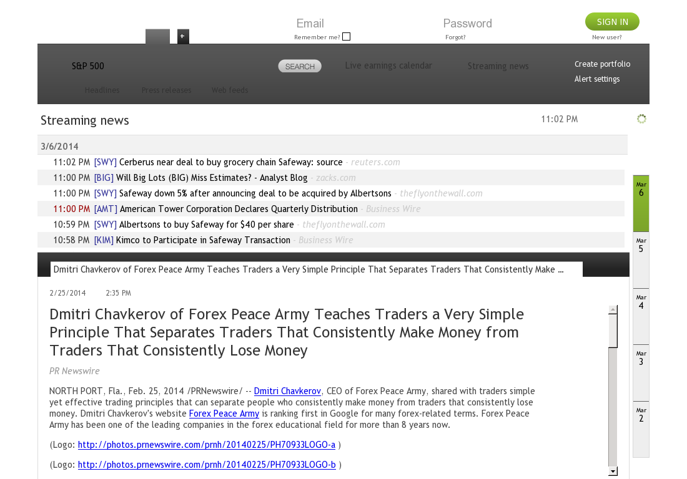Open the New user? link
The width and height of the screenshot is (687, 479).
pyautogui.click(x=607, y=37)
